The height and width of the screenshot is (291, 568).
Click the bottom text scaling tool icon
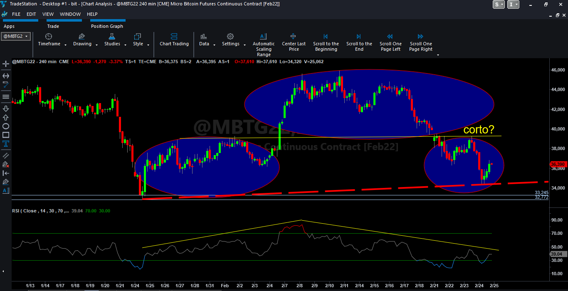click(6, 190)
